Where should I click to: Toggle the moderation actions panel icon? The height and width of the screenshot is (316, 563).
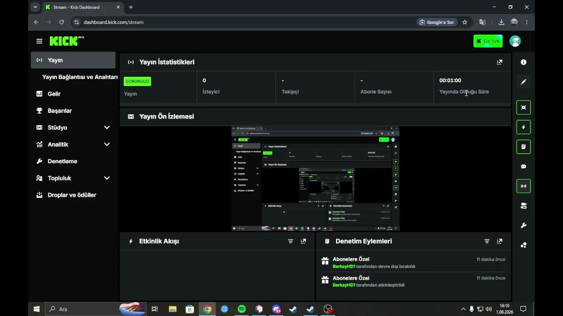[523, 147]
